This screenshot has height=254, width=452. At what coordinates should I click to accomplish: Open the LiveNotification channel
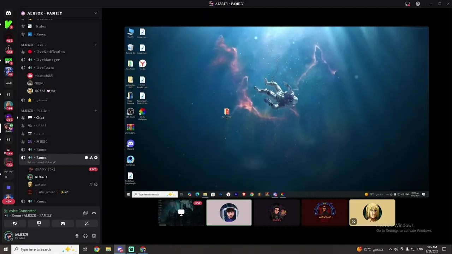(59, 52)
